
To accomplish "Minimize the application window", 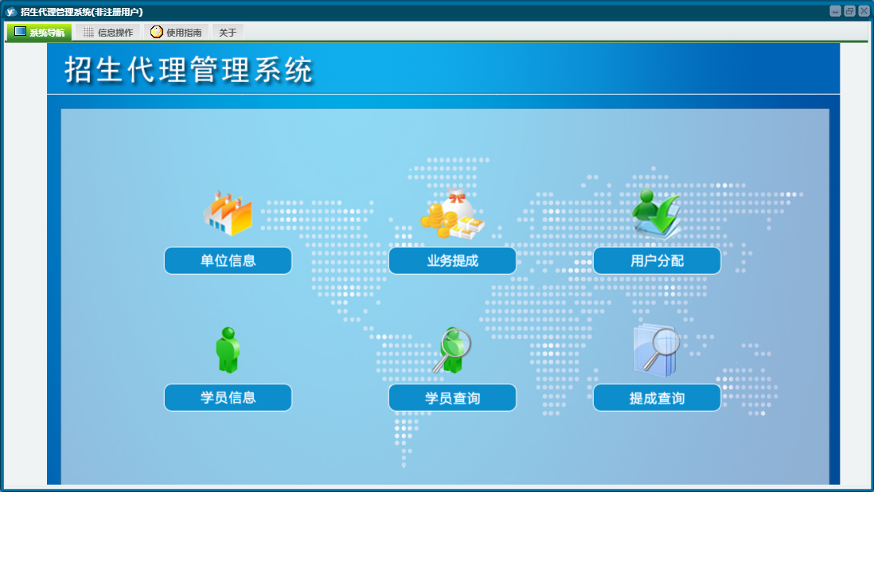I will point(835,11).
